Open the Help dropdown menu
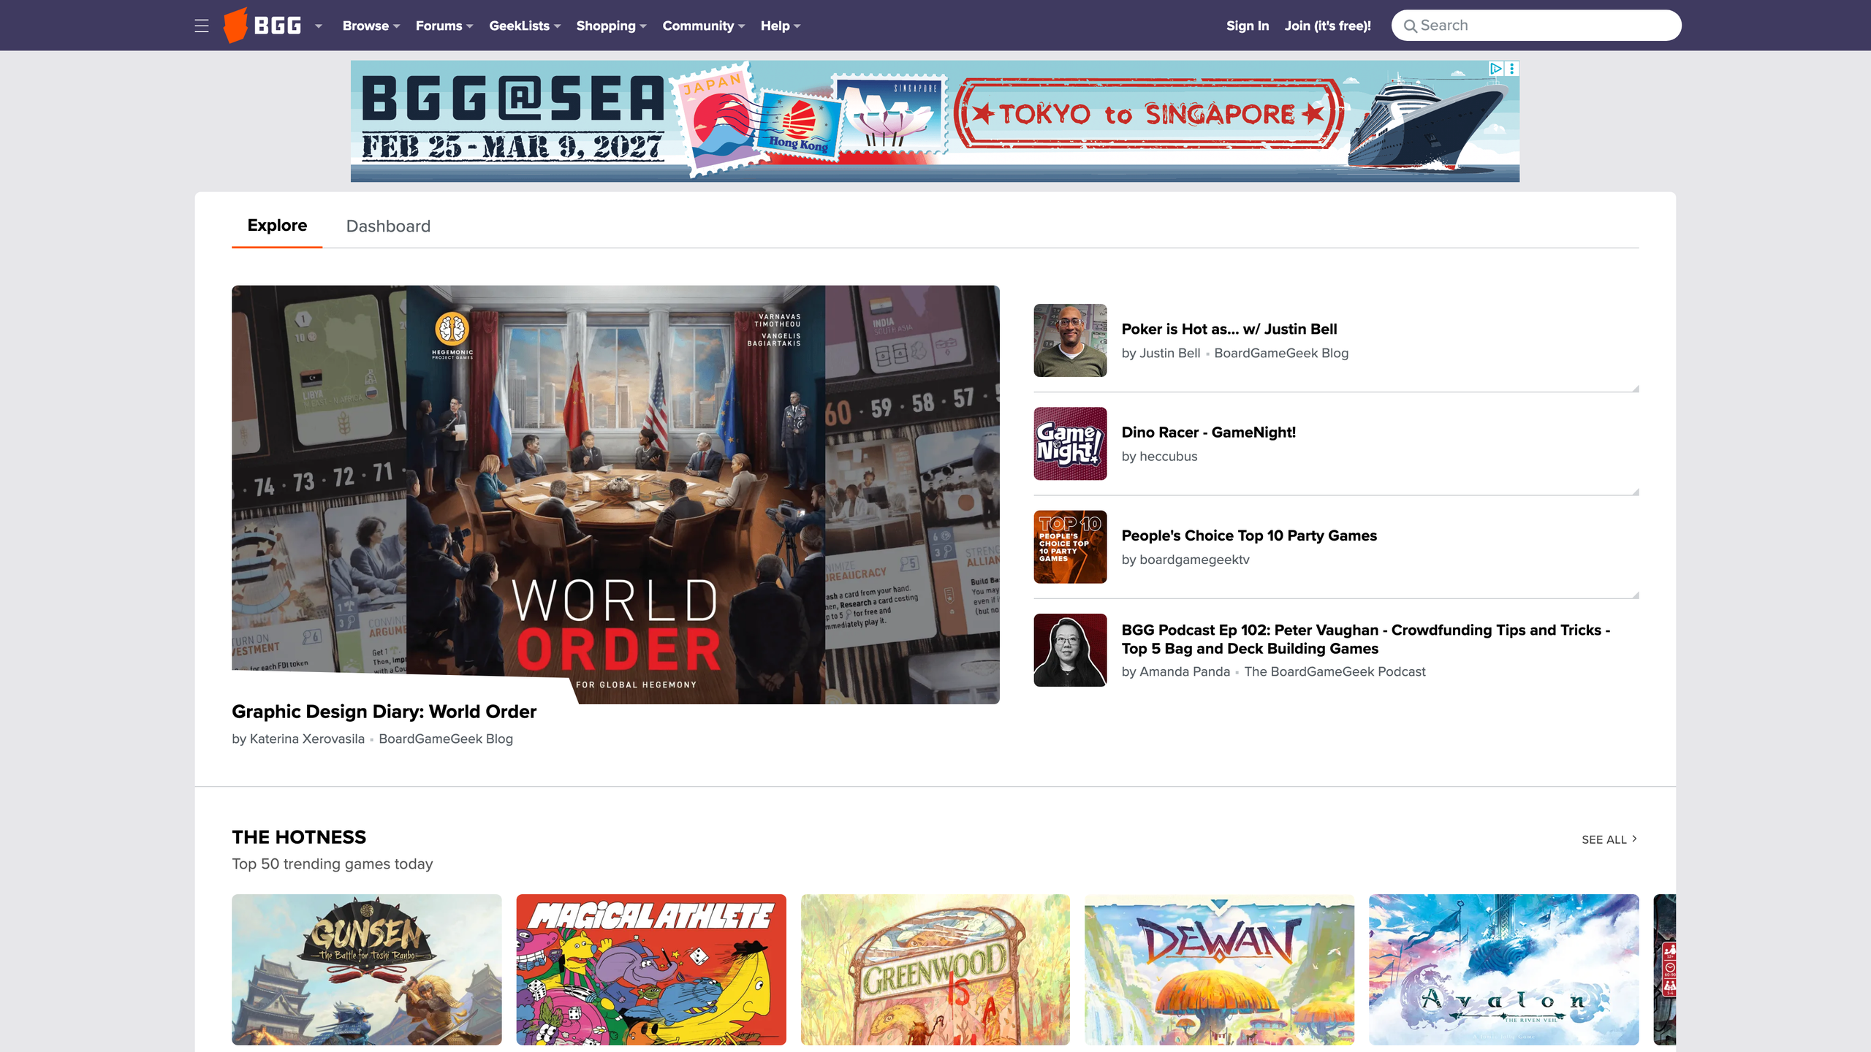 (x=781, y=26)
